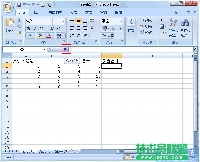Viewport: 200px width, 162px height.
Task: Open Find and Select binoculars icon
Action: [185, 22]
